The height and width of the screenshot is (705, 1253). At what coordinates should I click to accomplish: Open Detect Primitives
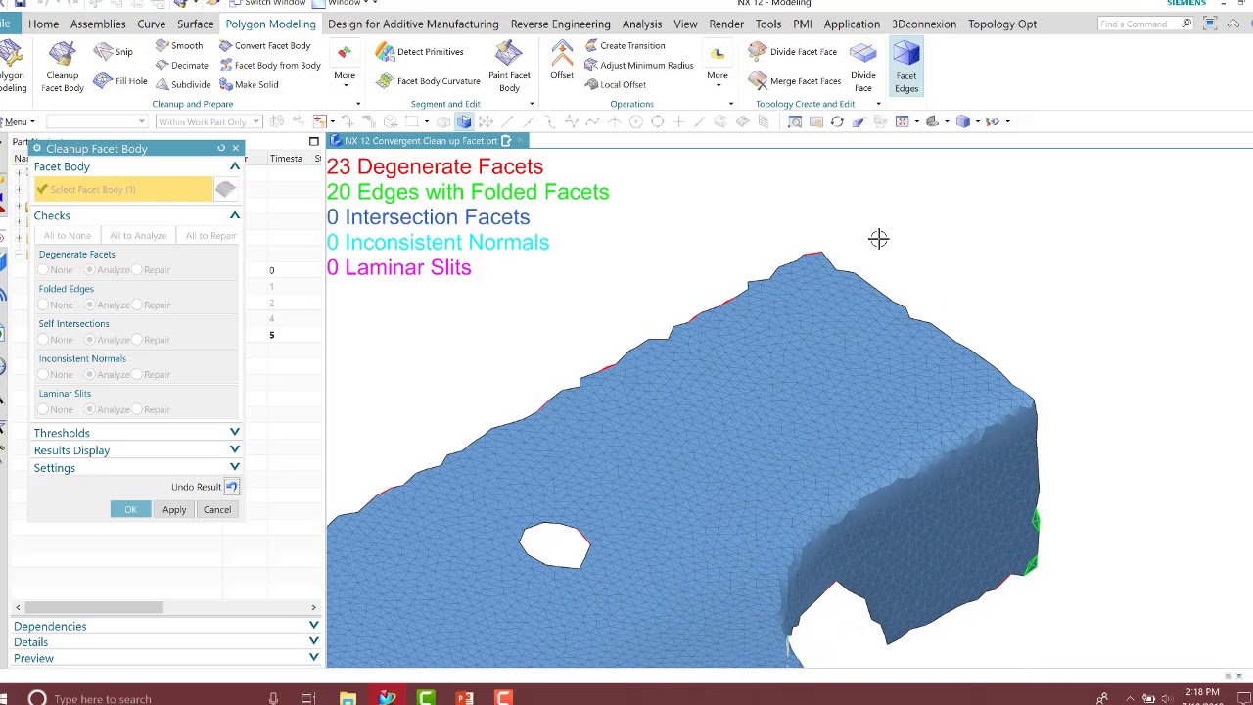tap(419, 52)
